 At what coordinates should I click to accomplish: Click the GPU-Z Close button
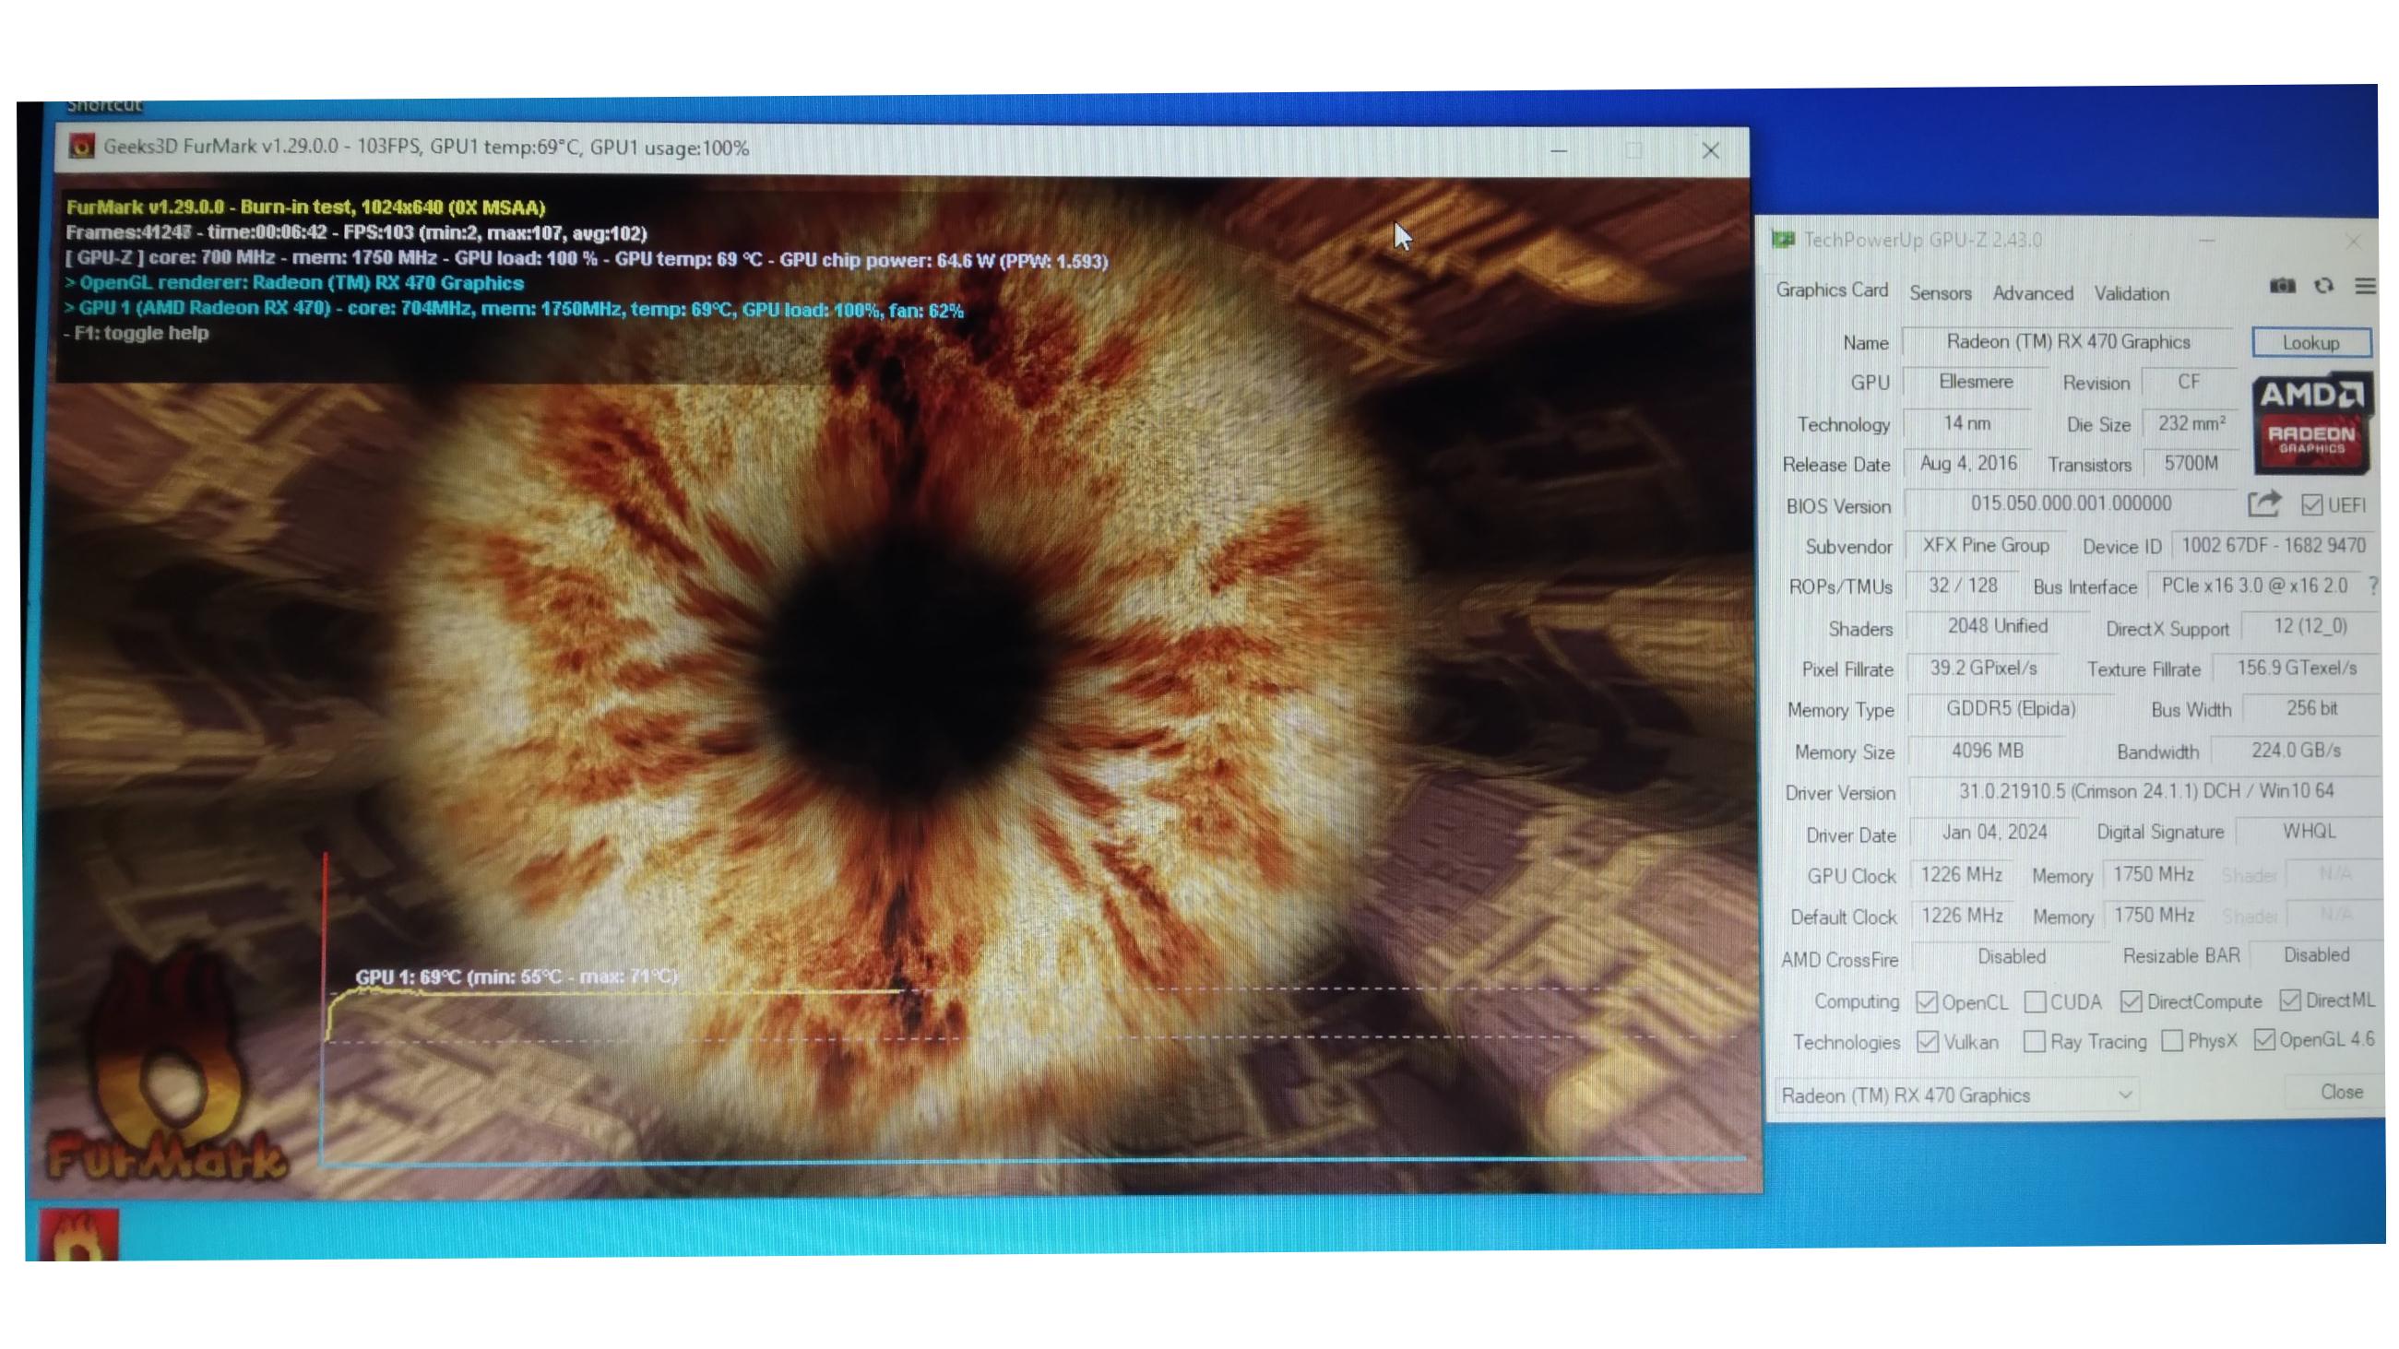point(2340,1091)
